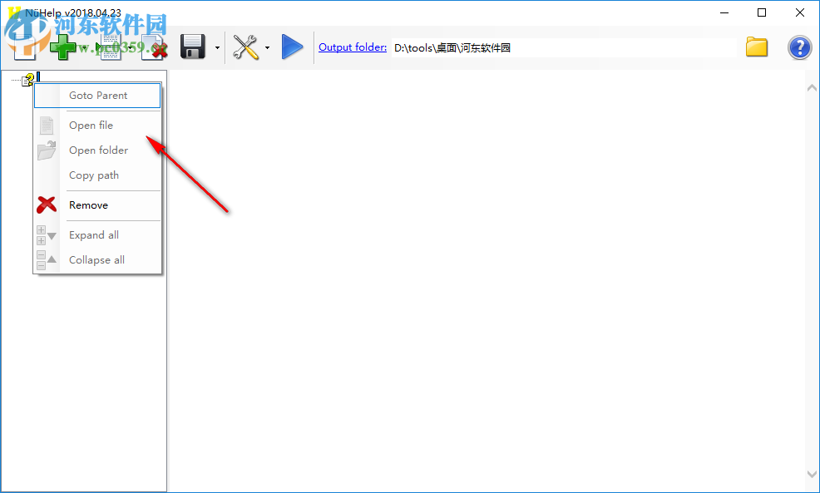Open the save button's dropdown arrow

pos(217,47)
